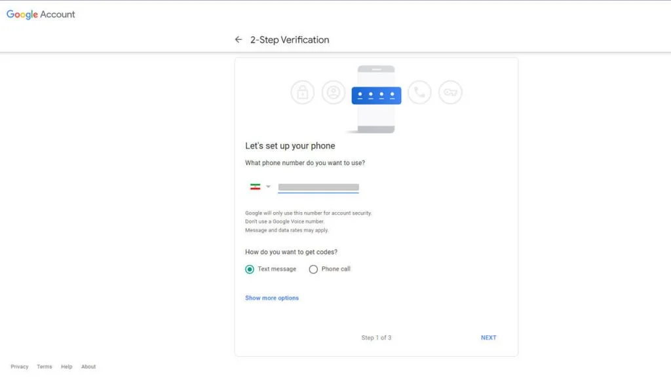Continue with the NEXT button
671x377 pixels.
[488, 338]
